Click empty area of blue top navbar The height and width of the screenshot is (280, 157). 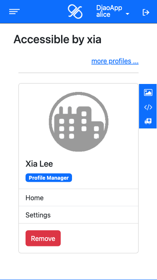(44, 12)
